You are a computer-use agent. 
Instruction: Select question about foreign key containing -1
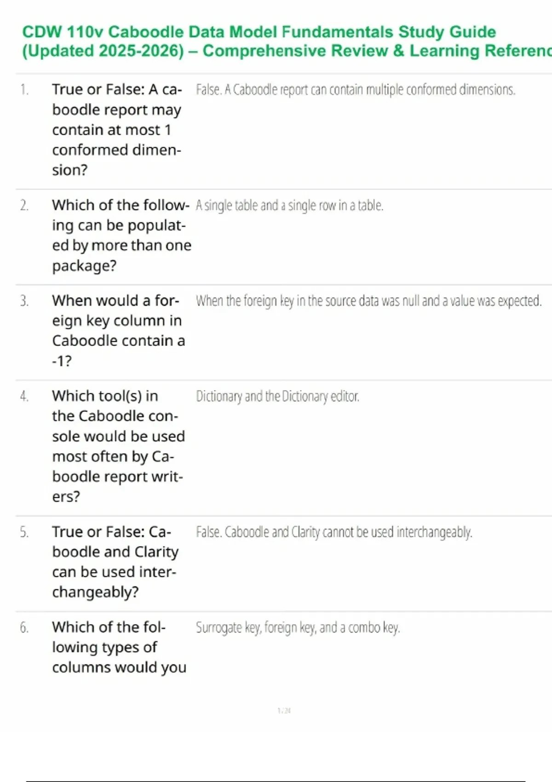pyautogui.click(x=118, y=331)
